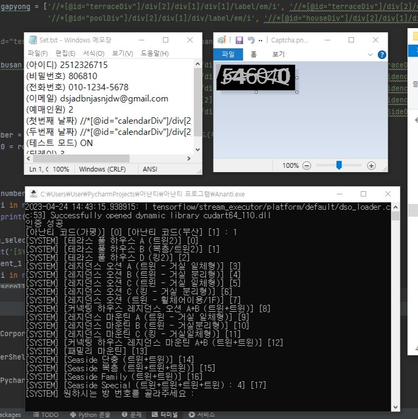Click the Ananti.exe console title bar icon

coord(33,194)
